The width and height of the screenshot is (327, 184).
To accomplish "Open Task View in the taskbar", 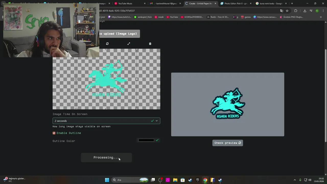I will pyautogui.click(x=153, y=180).
